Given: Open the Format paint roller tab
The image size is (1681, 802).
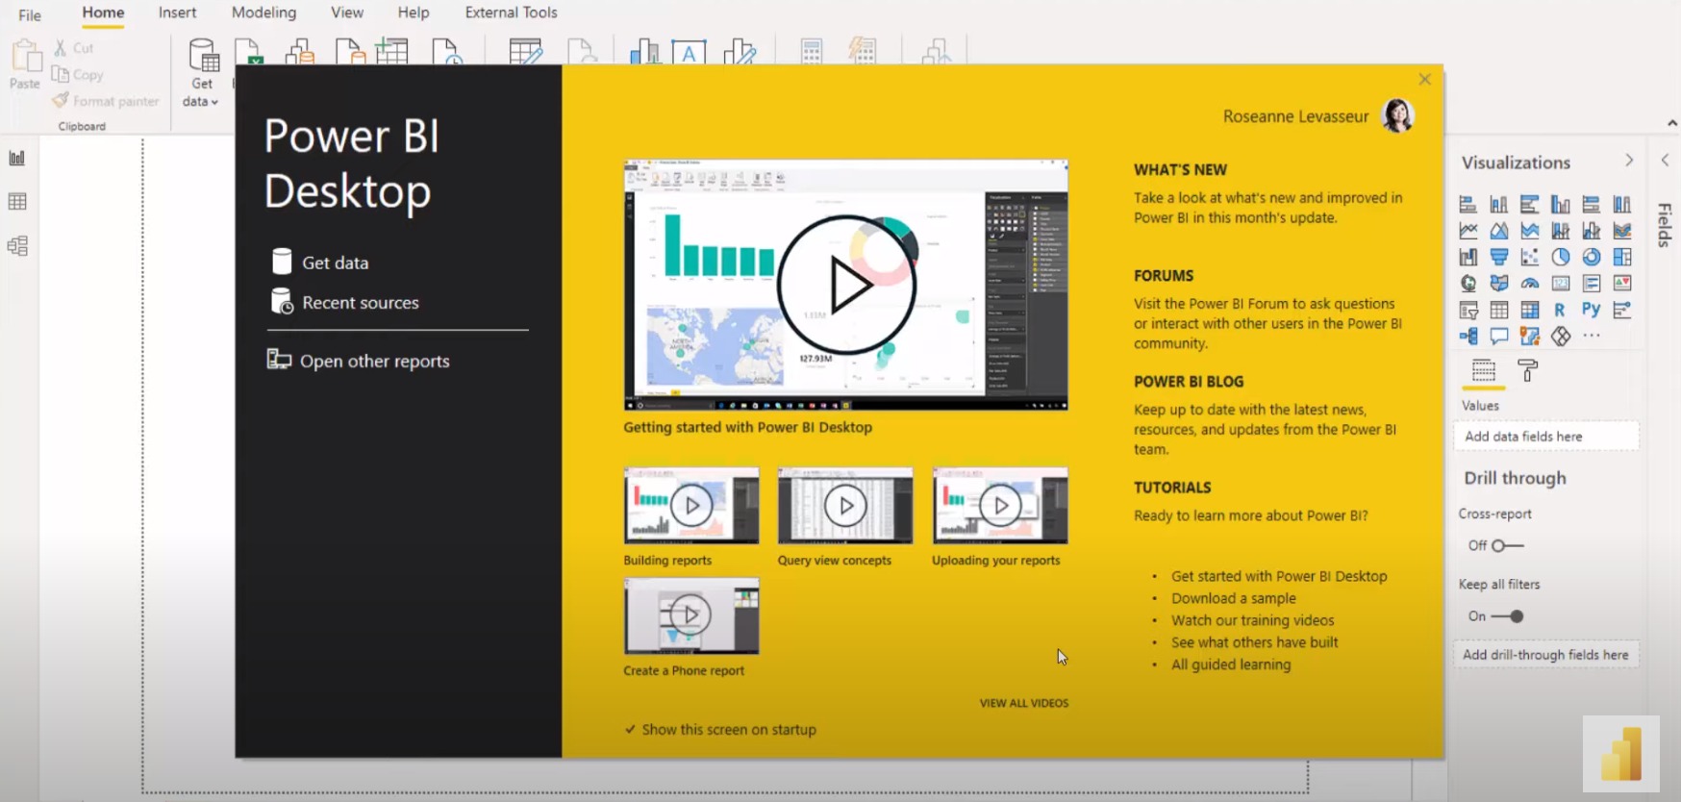Looking at the screenshot, I should tap(1527, 370).
